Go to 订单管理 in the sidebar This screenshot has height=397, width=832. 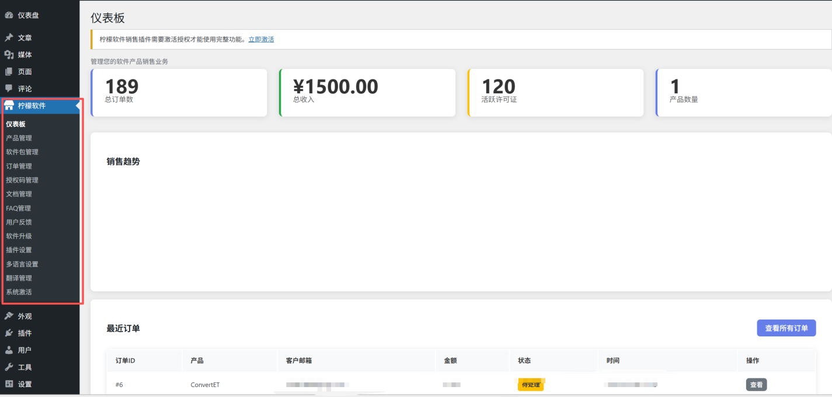tap(19, 166)
